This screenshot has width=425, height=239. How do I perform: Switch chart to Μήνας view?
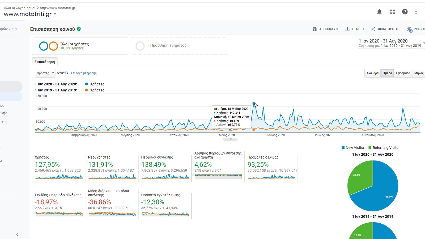point(419,73)
